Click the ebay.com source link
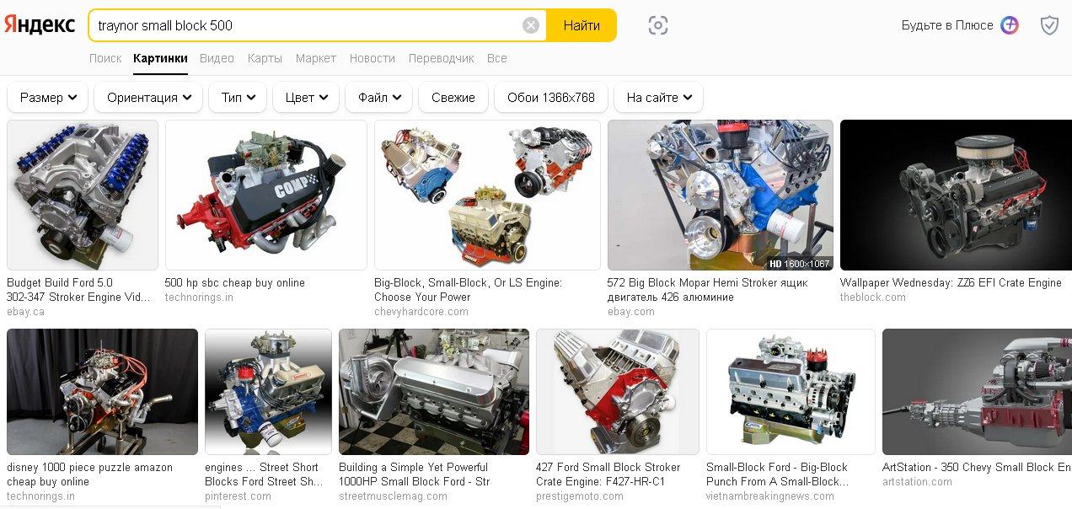The image size is (1072, 509). (631, 312)
